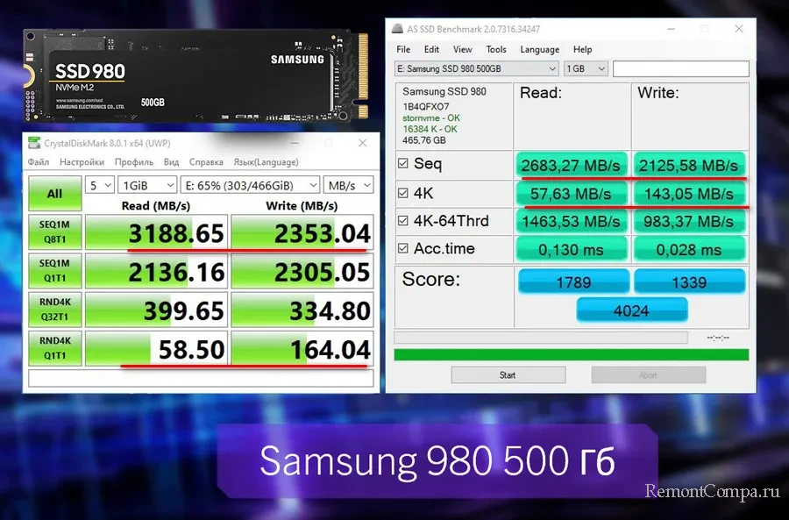The width and height of the screenshot is (789, 520).
Task: Toggle the 4K-64Thrd test checkbox
Action: pos(403,220)
